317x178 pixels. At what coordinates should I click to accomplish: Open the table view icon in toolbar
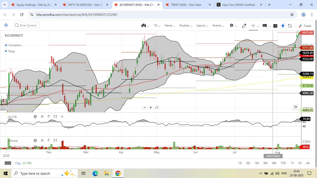point(275,26)
